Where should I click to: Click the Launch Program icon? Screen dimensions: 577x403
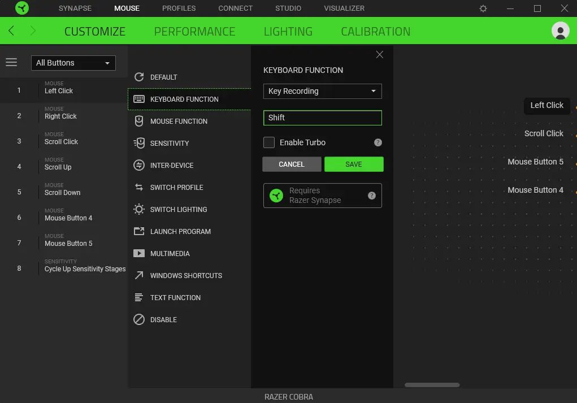pyautogui.click(x=138, y=231)
